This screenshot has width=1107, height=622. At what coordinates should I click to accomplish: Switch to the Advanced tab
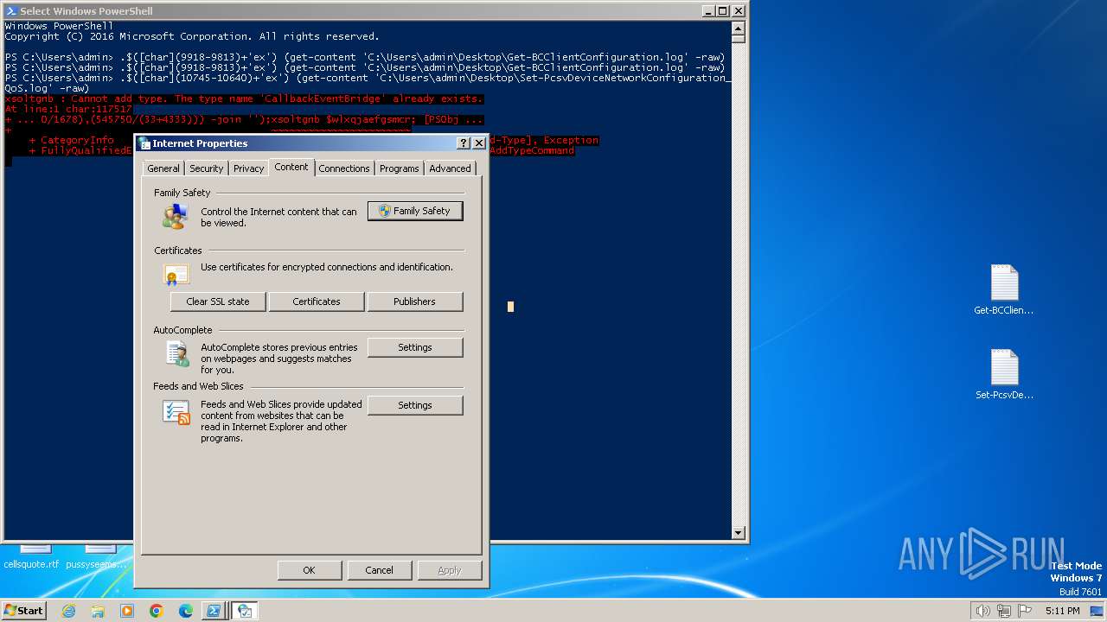point(451,168)
